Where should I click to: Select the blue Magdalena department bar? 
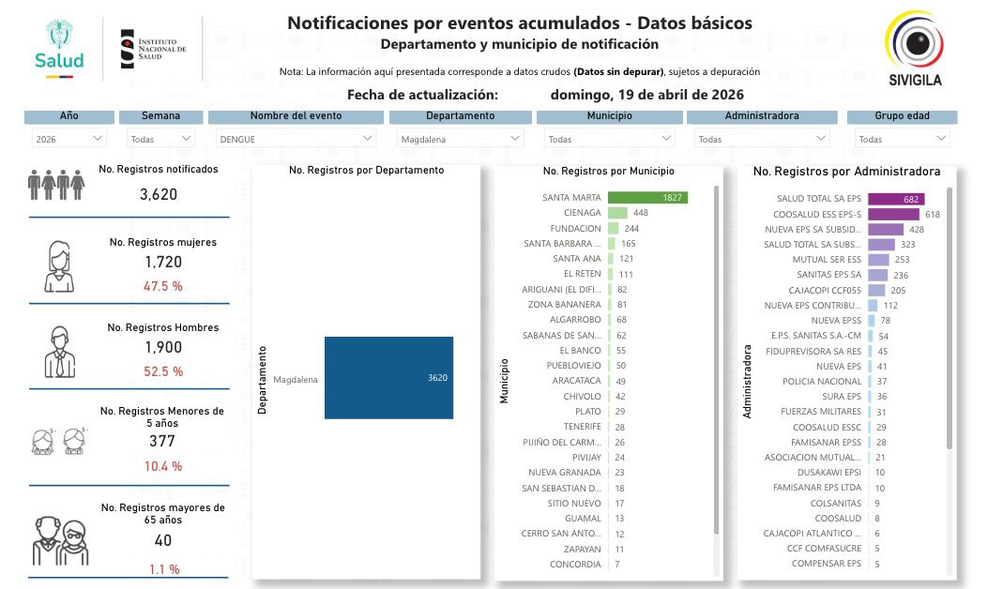[388, 378]
